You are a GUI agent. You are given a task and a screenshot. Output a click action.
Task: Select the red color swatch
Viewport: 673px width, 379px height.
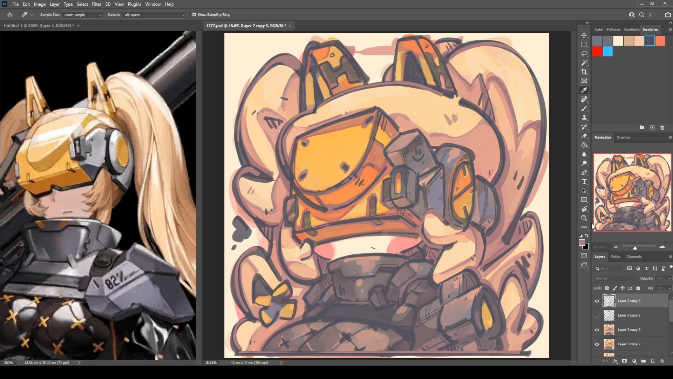[x=597, y=52]
